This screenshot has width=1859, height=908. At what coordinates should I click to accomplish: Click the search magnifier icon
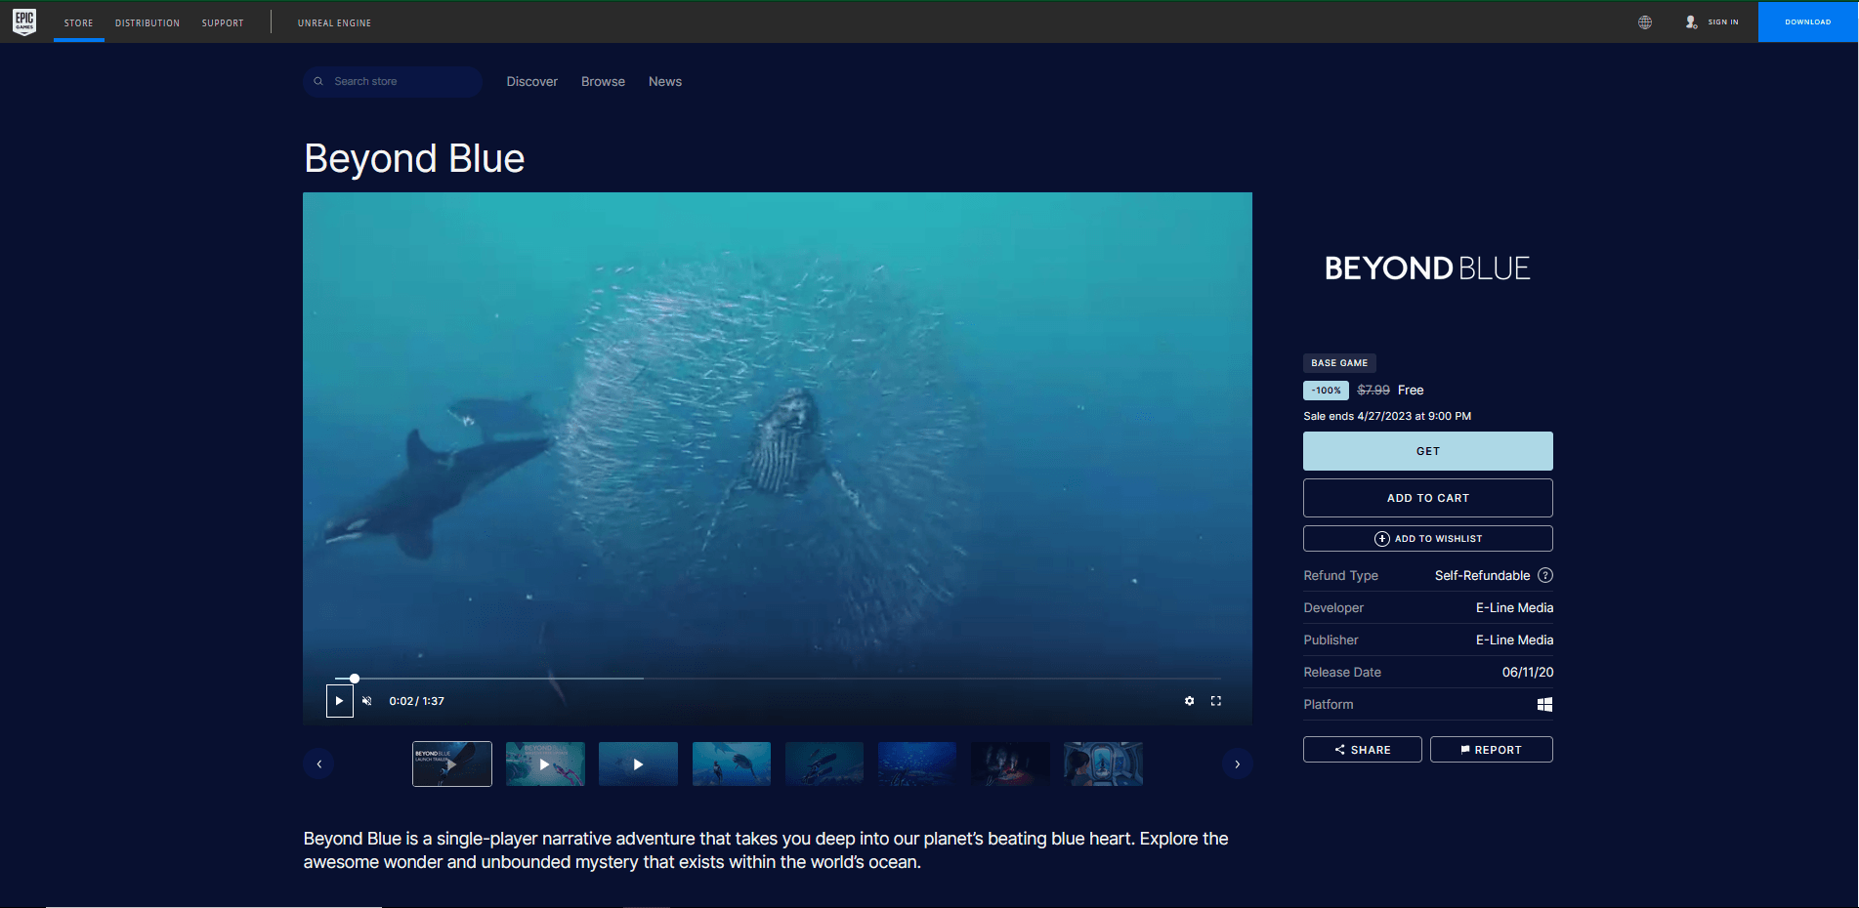click(318, 82)
